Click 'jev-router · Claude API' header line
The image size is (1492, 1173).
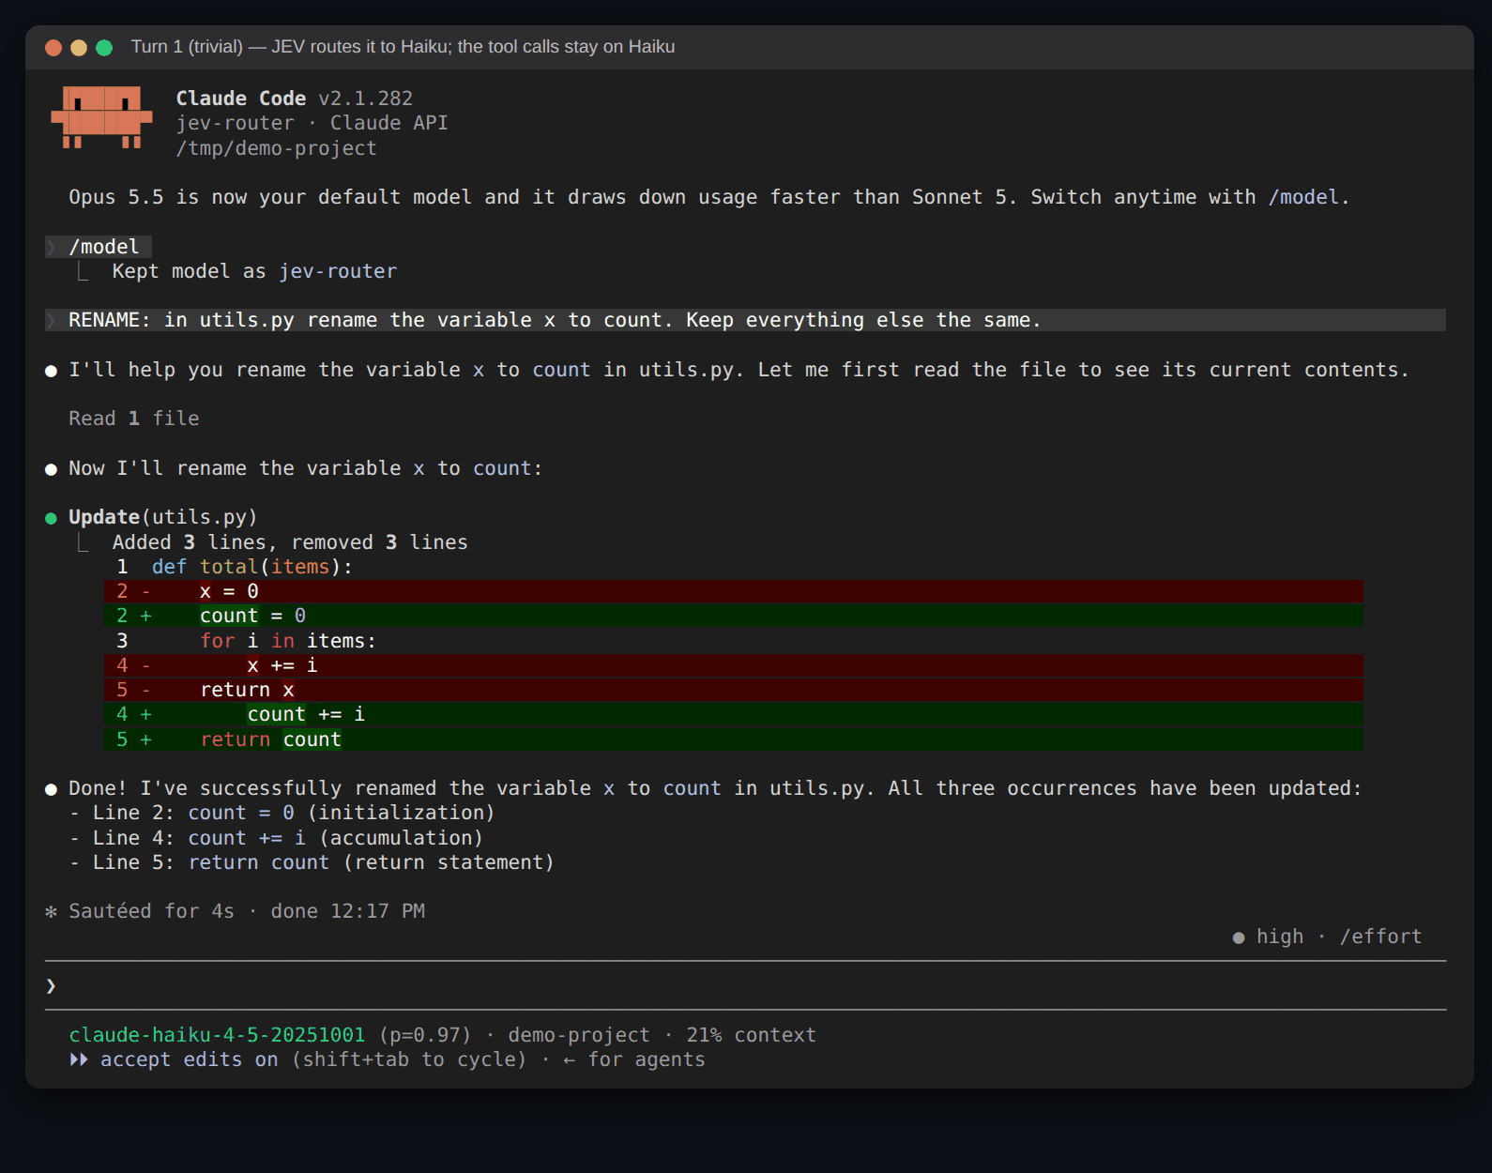pos(312,123)
